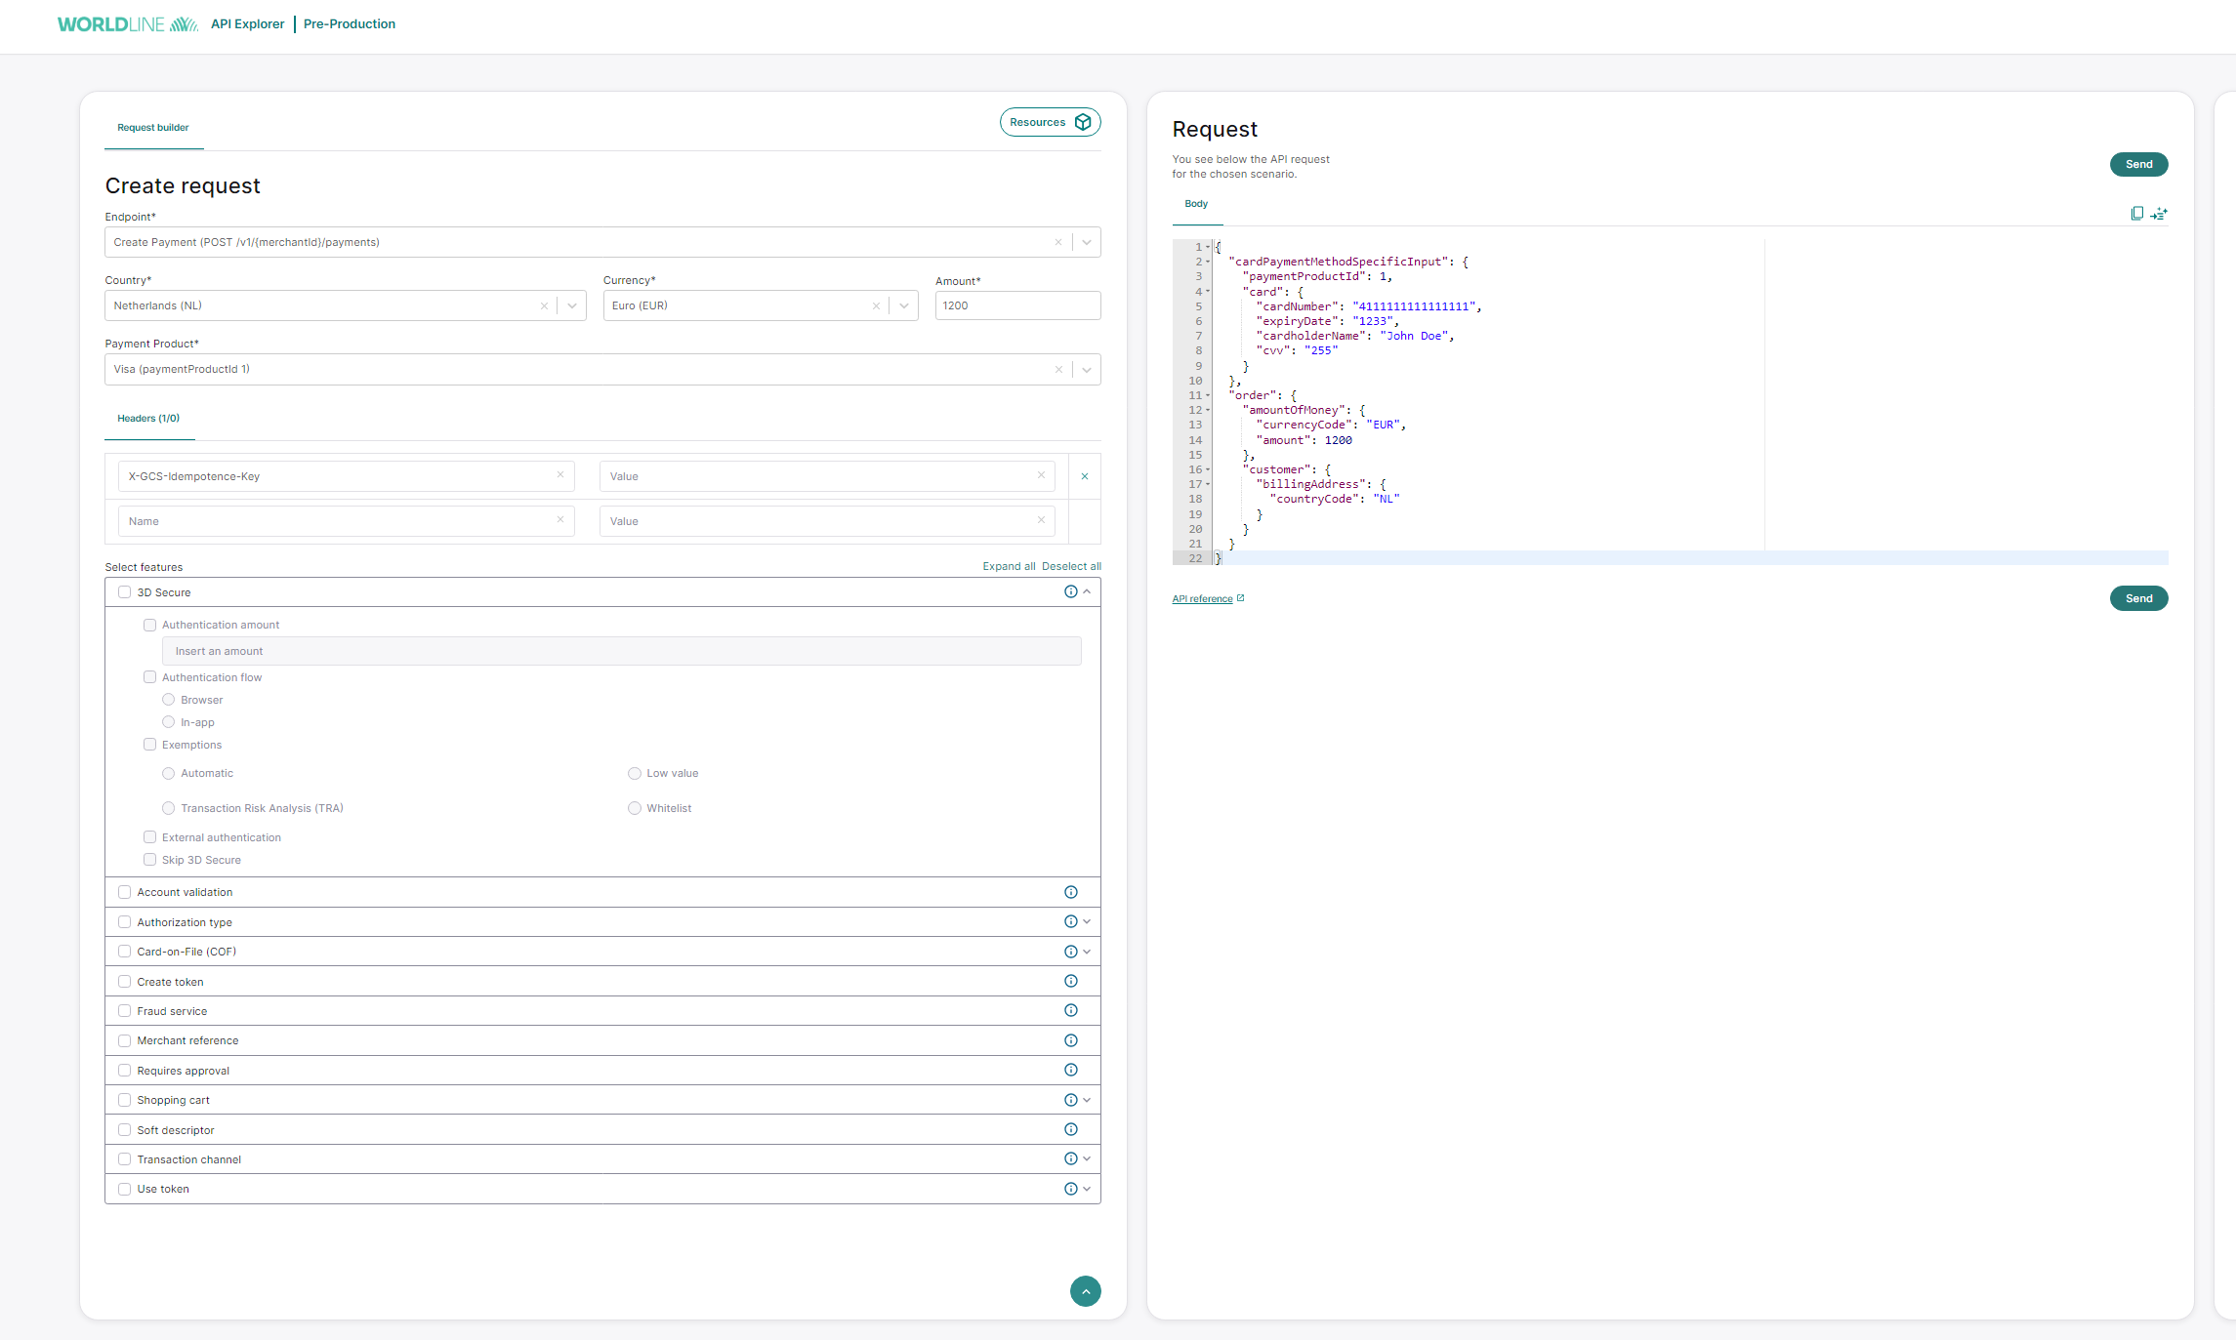
Task: Remove the X-GCS-Idempotence-Key header row
Action: pos(1085,476)
